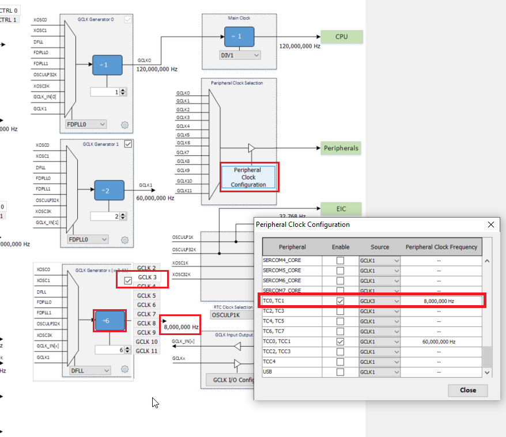Open source dropdown for TC0, TC1 row
Screen dimensions: 506x437
[x=380, y=301]
